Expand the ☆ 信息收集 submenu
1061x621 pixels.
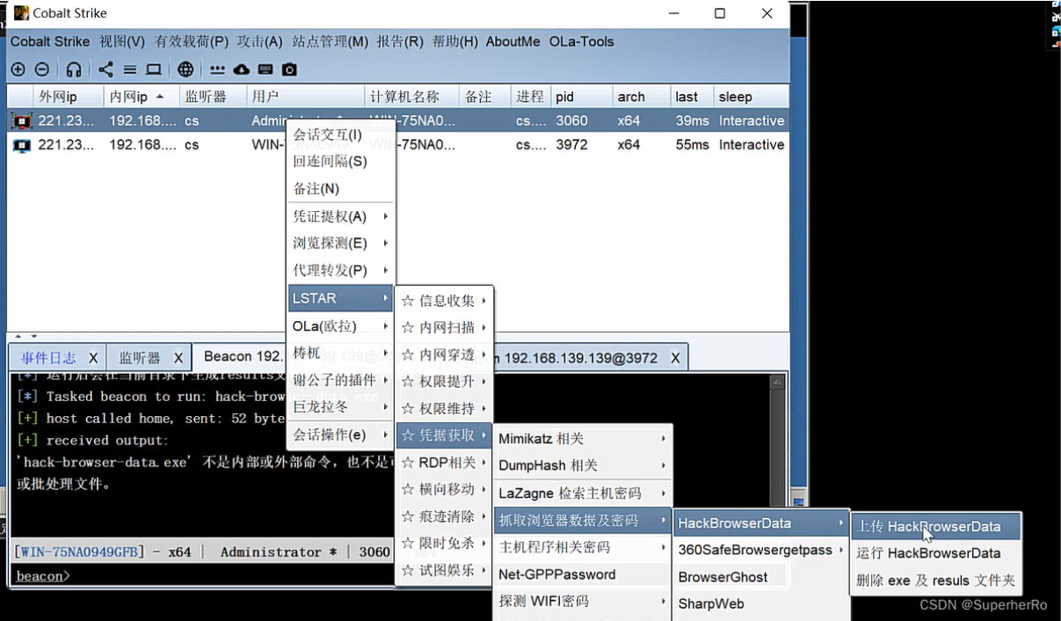444,301
